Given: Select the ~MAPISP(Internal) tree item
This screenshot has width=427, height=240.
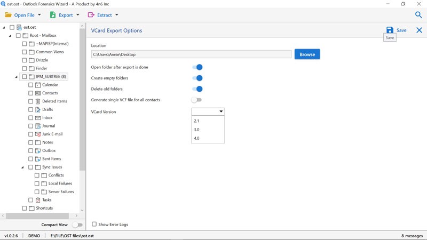Looking at the screenshot, I should (x=52, y=44).
